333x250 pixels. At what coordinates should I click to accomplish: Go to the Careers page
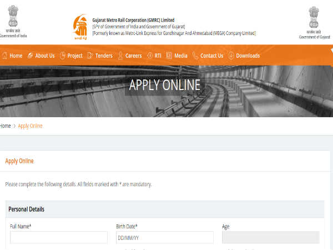[134, 56]
